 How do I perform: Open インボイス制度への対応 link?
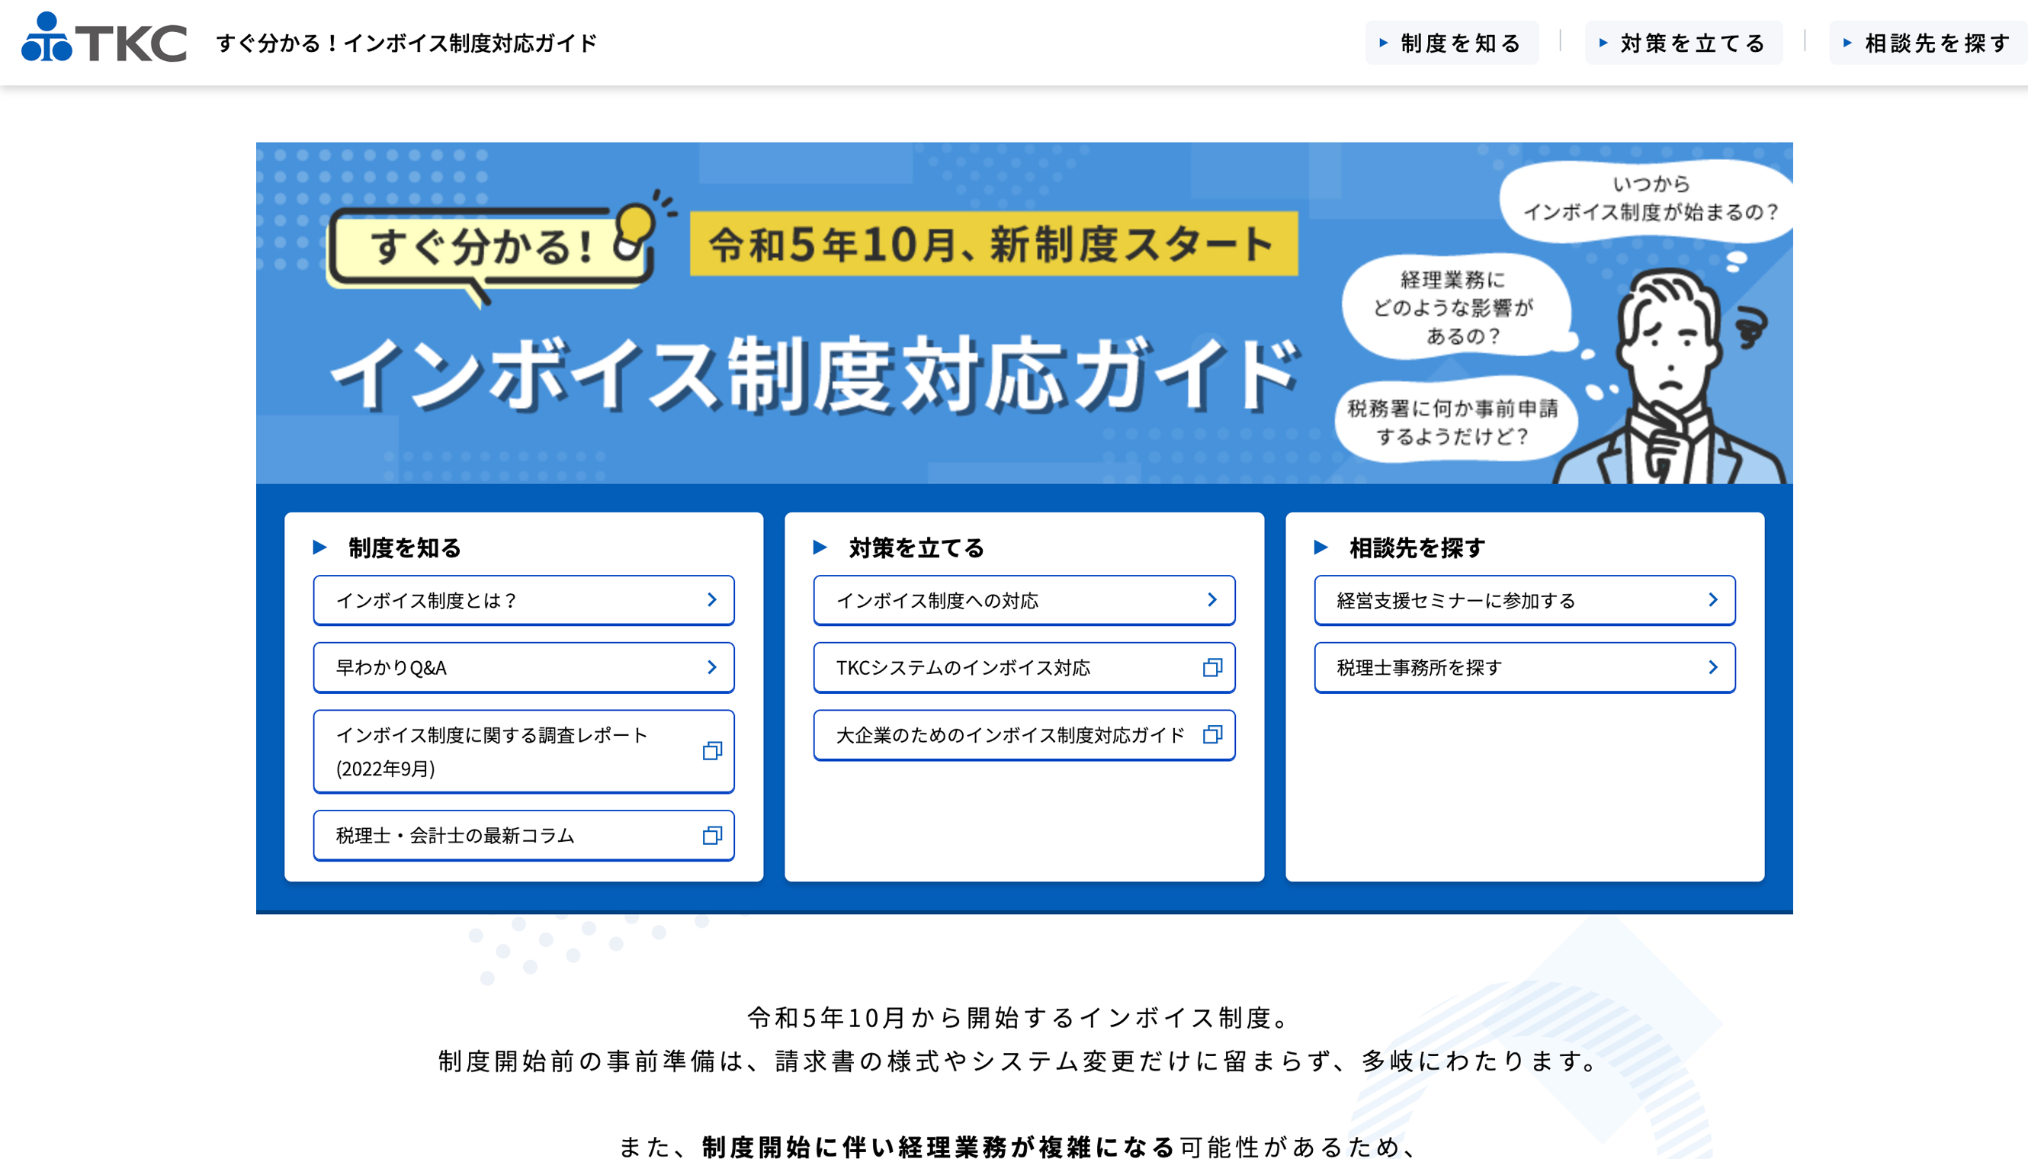pos(1025,600)
